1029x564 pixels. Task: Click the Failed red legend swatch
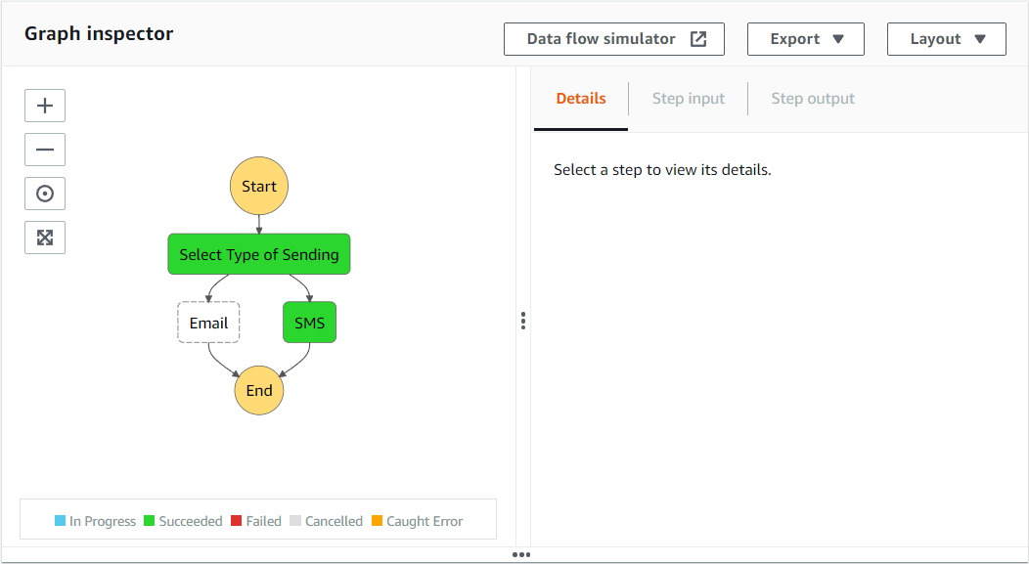tap(237, 521)
